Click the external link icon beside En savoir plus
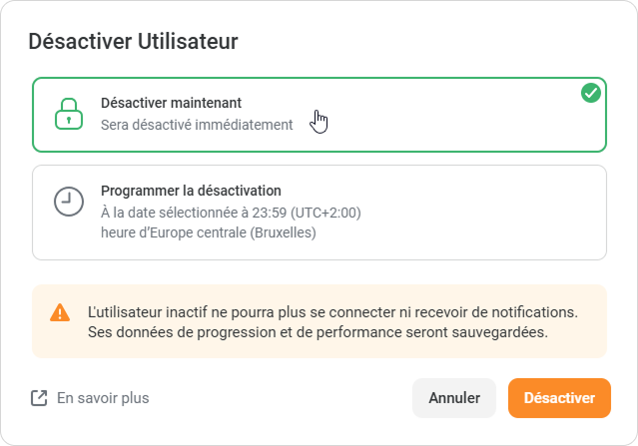 coord(39,398)
